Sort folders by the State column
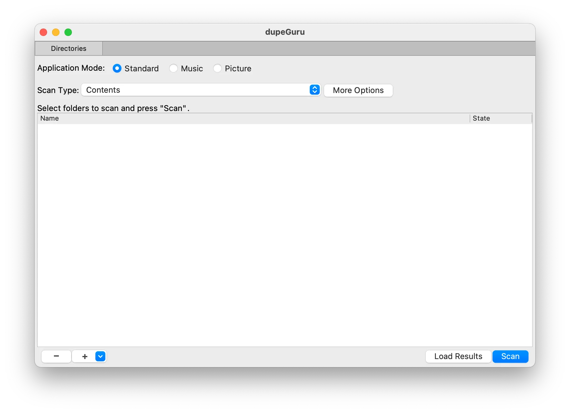 point(481,118)
